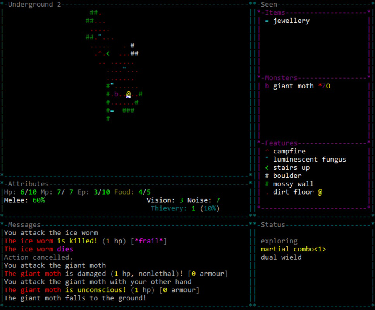Click the 'The ice worm dies' message
The width and height of the screenshot is (375, 310).
coord(38,249)
